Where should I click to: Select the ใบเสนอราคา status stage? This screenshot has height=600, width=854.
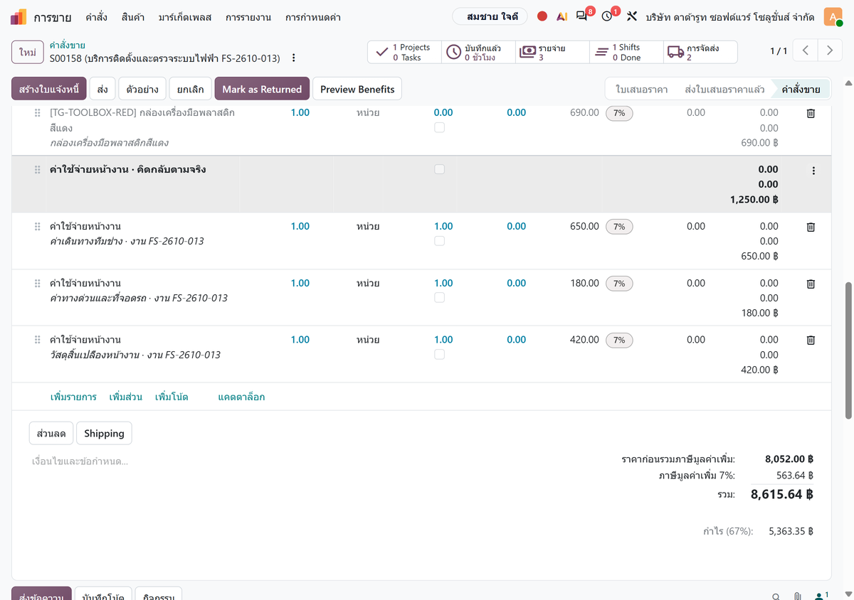641,89
